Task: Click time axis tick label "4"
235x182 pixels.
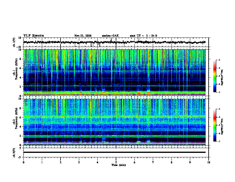Action: click(97, 162)
